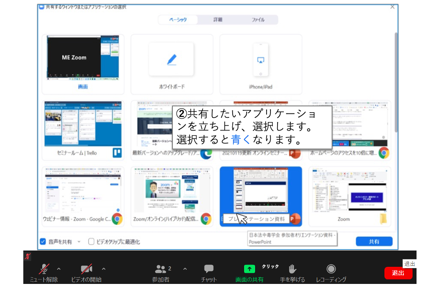
Task: Switch to the ファイル tab
Action: (x=258, y=20)
